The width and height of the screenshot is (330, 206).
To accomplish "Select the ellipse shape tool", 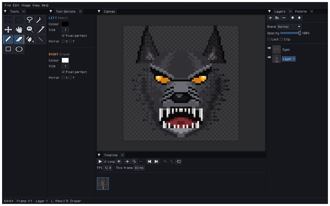I will (x=19, y=49).
